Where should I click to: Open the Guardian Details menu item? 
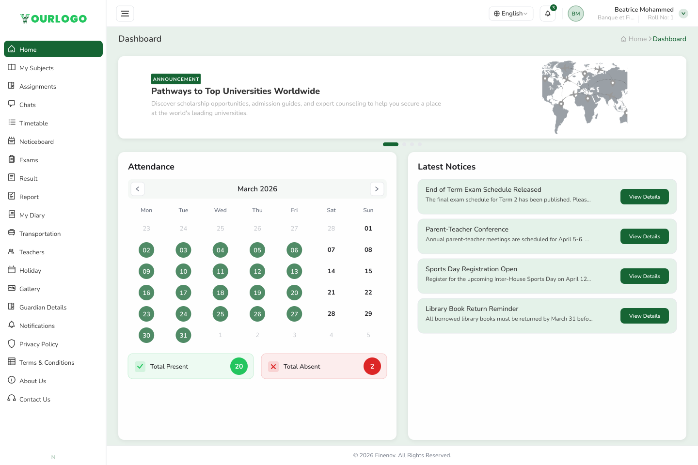pos(53,307)
